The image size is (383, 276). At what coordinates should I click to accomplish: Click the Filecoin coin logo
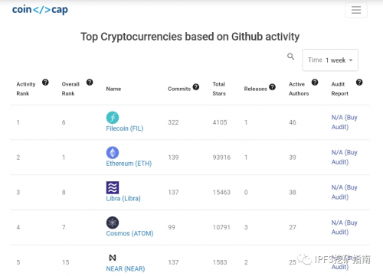point(113,118)
